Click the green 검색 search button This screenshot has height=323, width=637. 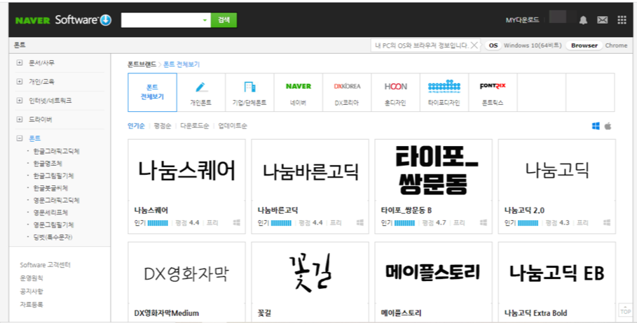coord(224,20)
